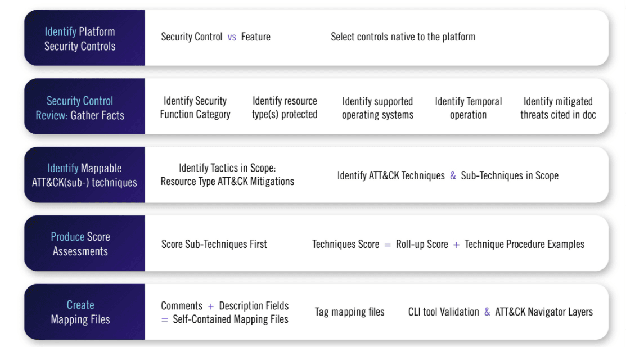Select 'Technique Procedure Examples' text
626x347 pixels.
pyautogui.click(x=524, y=245)
